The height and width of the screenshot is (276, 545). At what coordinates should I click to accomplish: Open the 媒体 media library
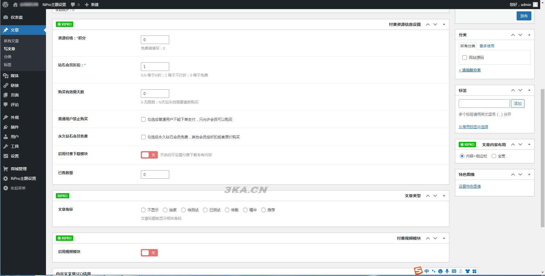click(14, 76)
